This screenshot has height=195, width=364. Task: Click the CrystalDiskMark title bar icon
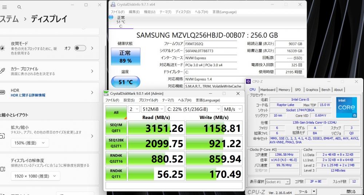point(106,93)
